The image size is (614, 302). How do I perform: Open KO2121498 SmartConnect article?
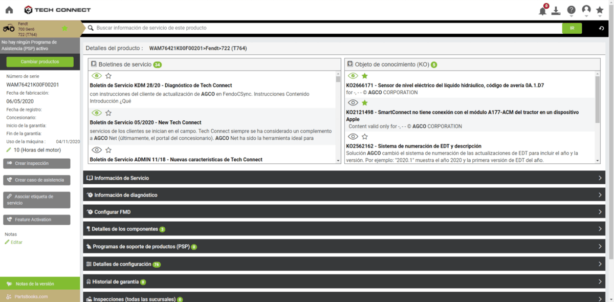tap(463, 115)
